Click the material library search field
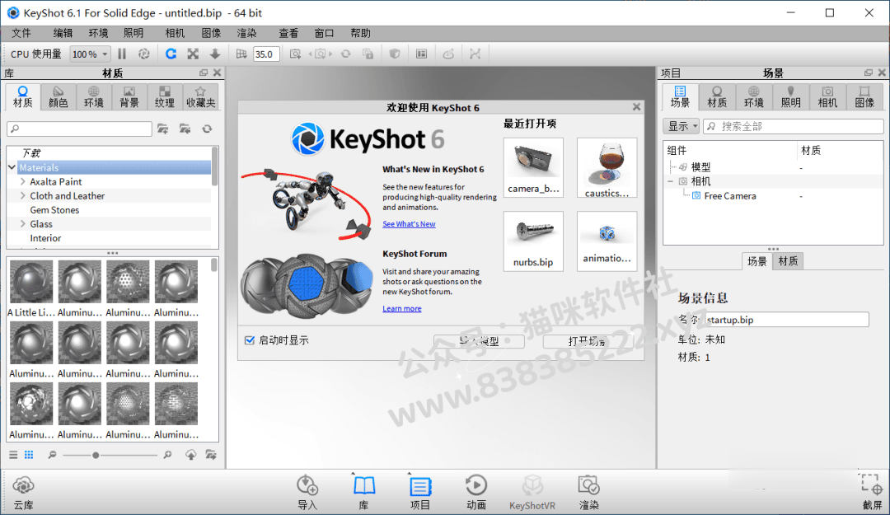The height and width of the screenshot is (515, 890). [79, 129]
